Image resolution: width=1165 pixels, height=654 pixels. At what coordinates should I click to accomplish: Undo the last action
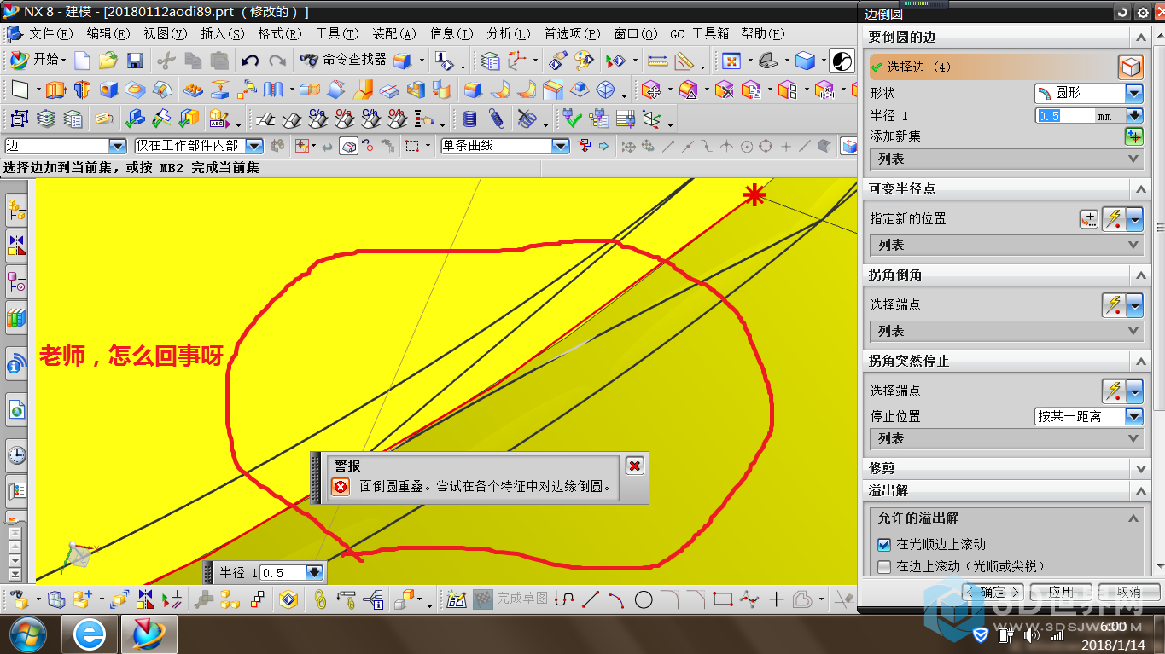coord(250,61)
